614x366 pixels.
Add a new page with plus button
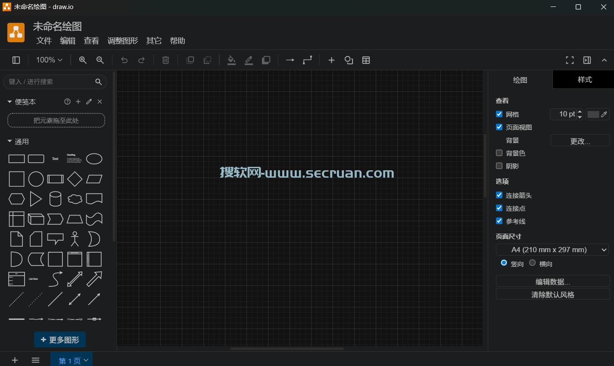click(x=15, y=360)
